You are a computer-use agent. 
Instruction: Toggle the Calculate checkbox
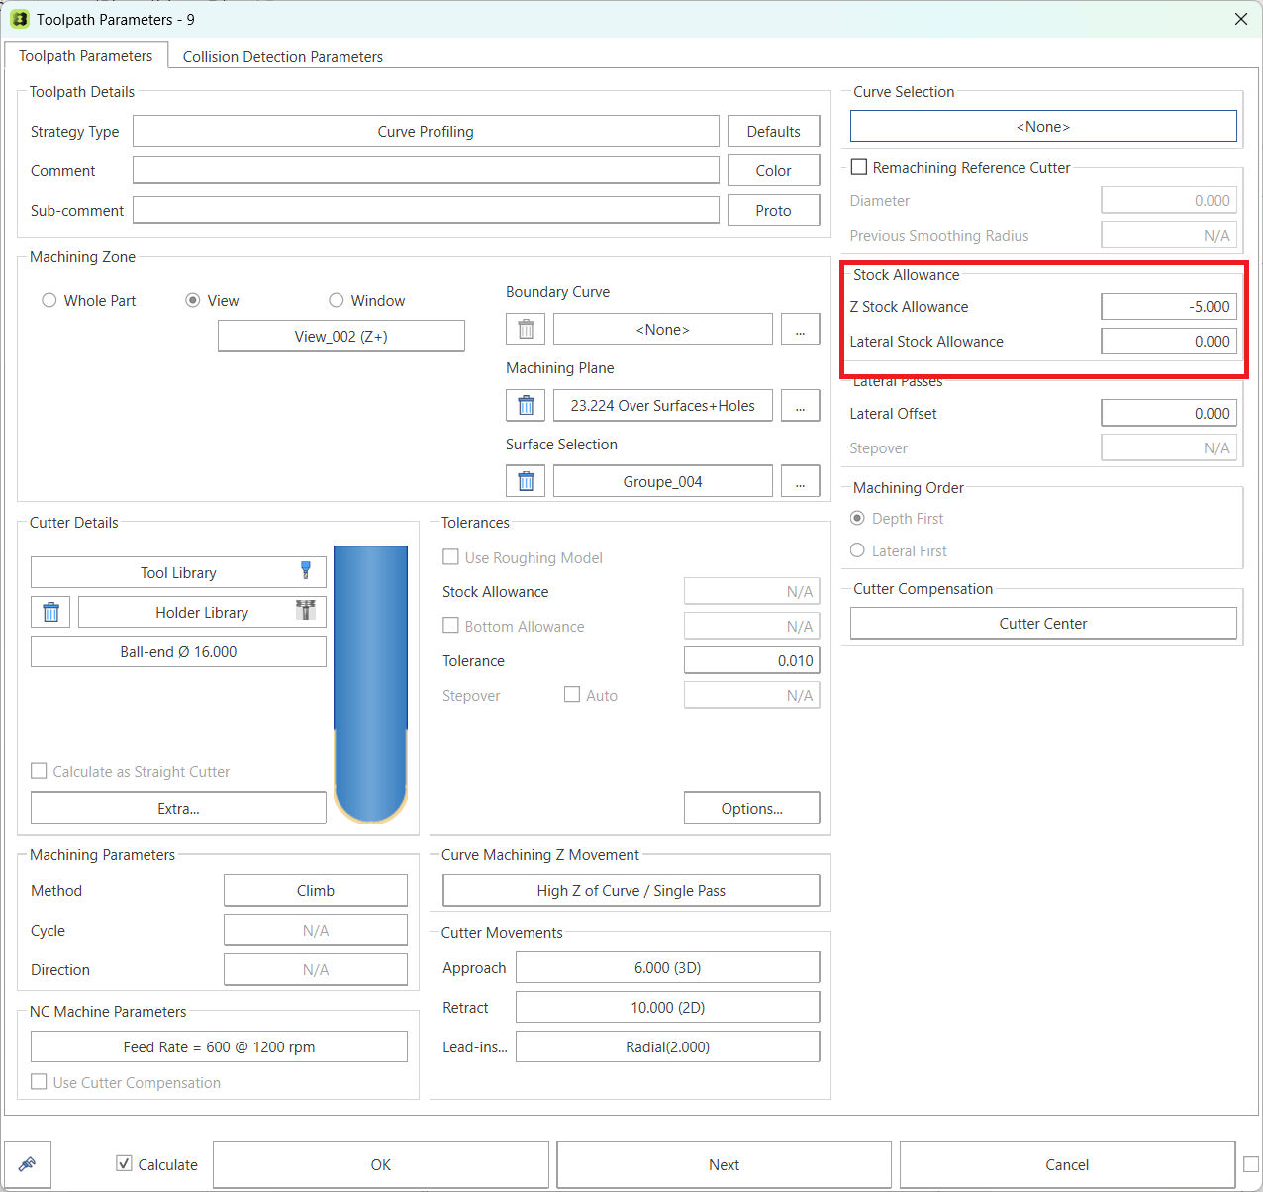pyautogui.click(x=124, y=1163)
